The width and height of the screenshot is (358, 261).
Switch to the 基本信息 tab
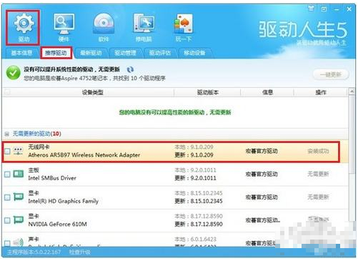pos(21,53)
